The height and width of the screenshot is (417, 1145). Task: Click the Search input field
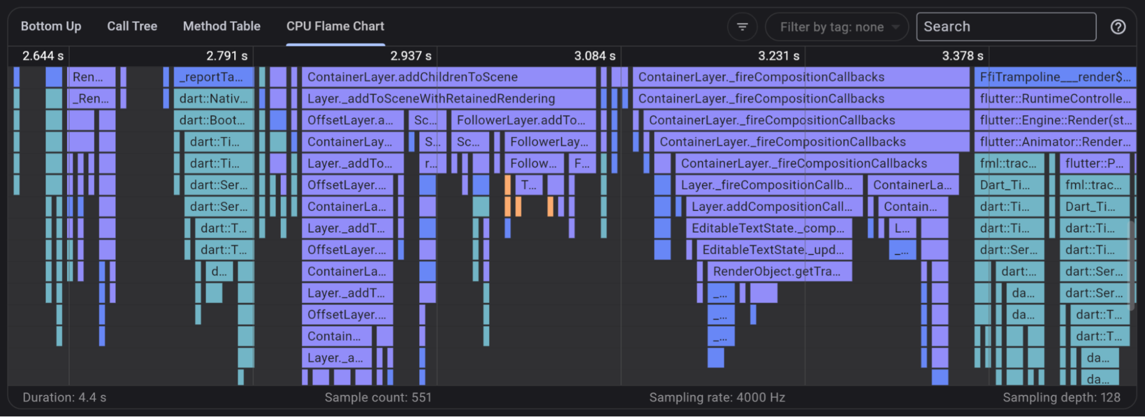tap(1006, 27)
